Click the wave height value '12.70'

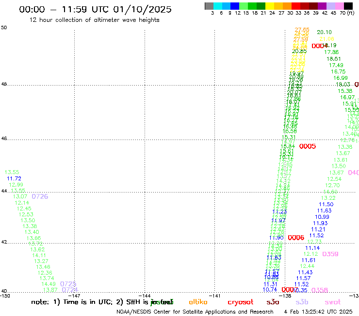[332, 185]
